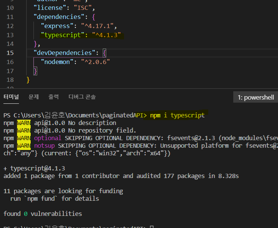This screenshot has width=278, height=228.
Task: Click the fsevents@2.1.3 text in terminal
Action: [191, 138]
